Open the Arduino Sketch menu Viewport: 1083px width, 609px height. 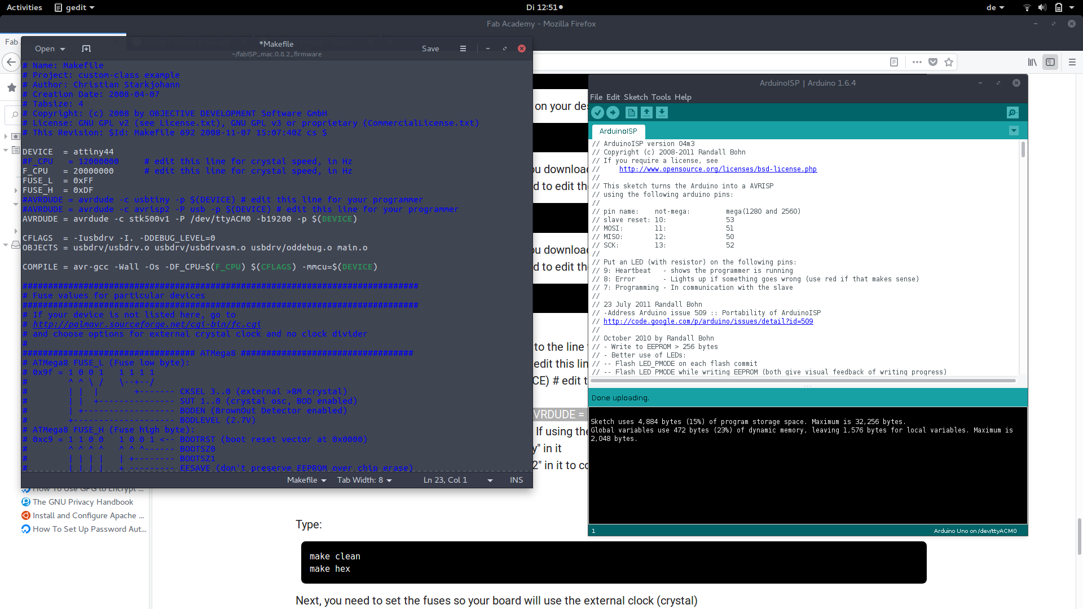click(636, 97)
